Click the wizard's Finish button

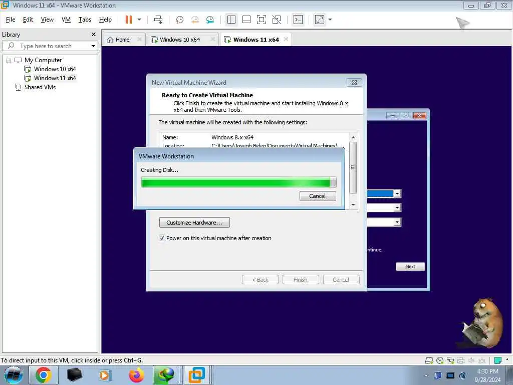[x=301, y=280]
